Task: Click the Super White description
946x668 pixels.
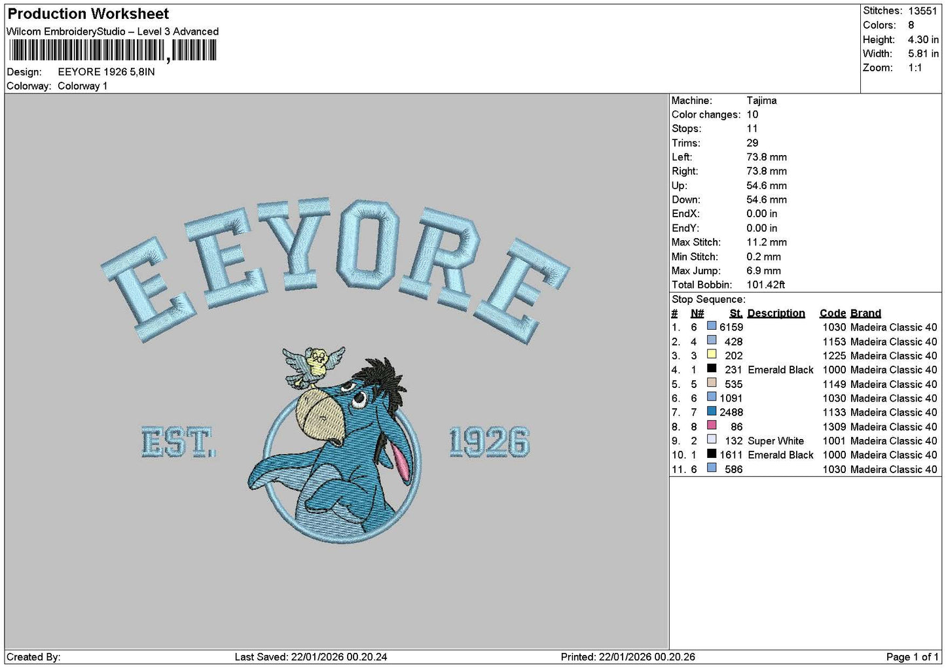Action: coord(776,441)
